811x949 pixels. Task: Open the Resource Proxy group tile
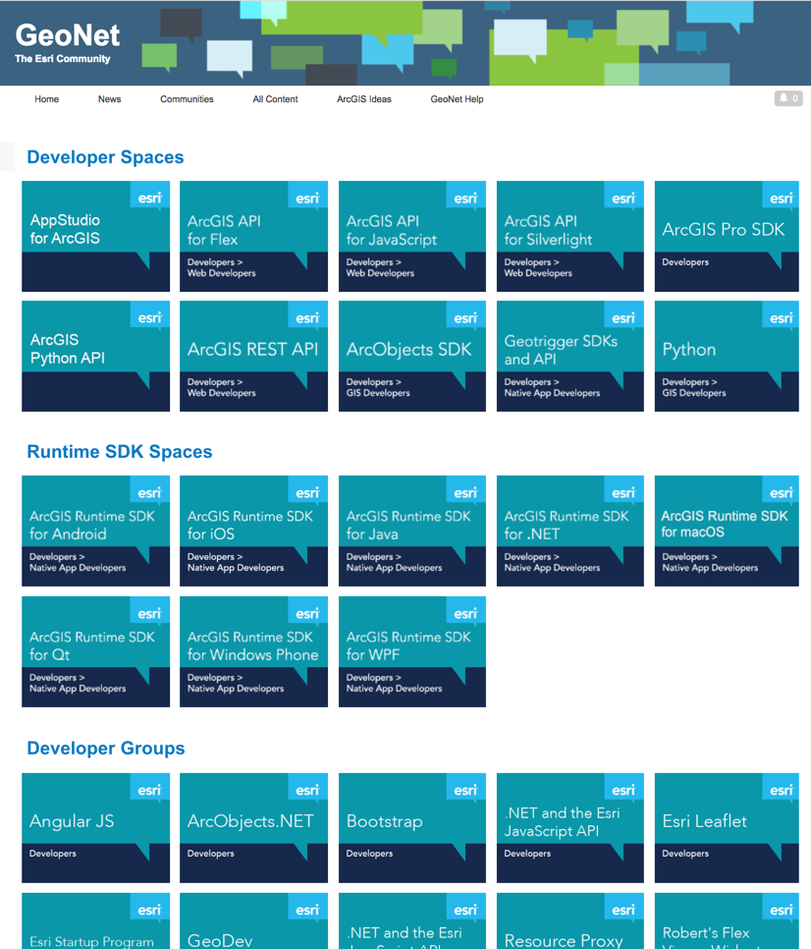[570, 921]
